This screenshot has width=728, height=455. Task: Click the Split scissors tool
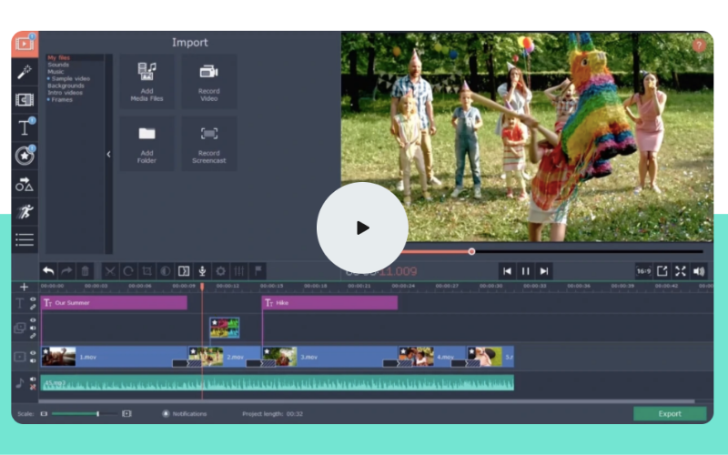tap(110, 271)
